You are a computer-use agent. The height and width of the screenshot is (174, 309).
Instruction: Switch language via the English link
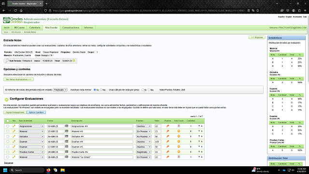(x=289, y=17)
